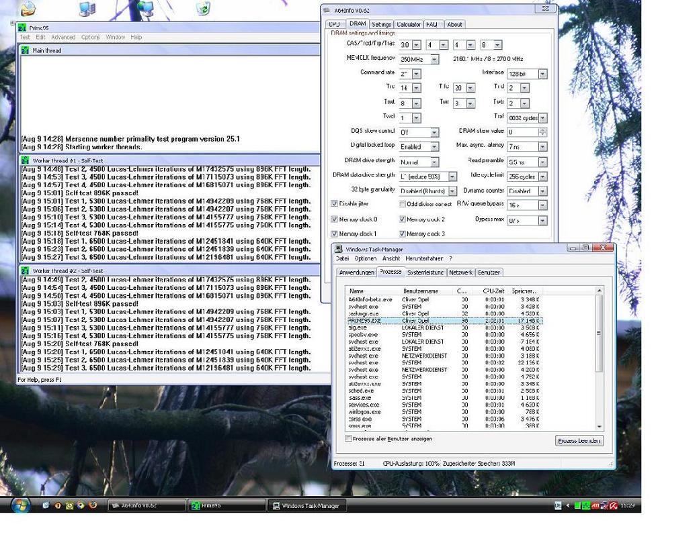Open the Netzwerk tab in Task-Manager
Screen dimensions: 697x557
coord(461,272)
